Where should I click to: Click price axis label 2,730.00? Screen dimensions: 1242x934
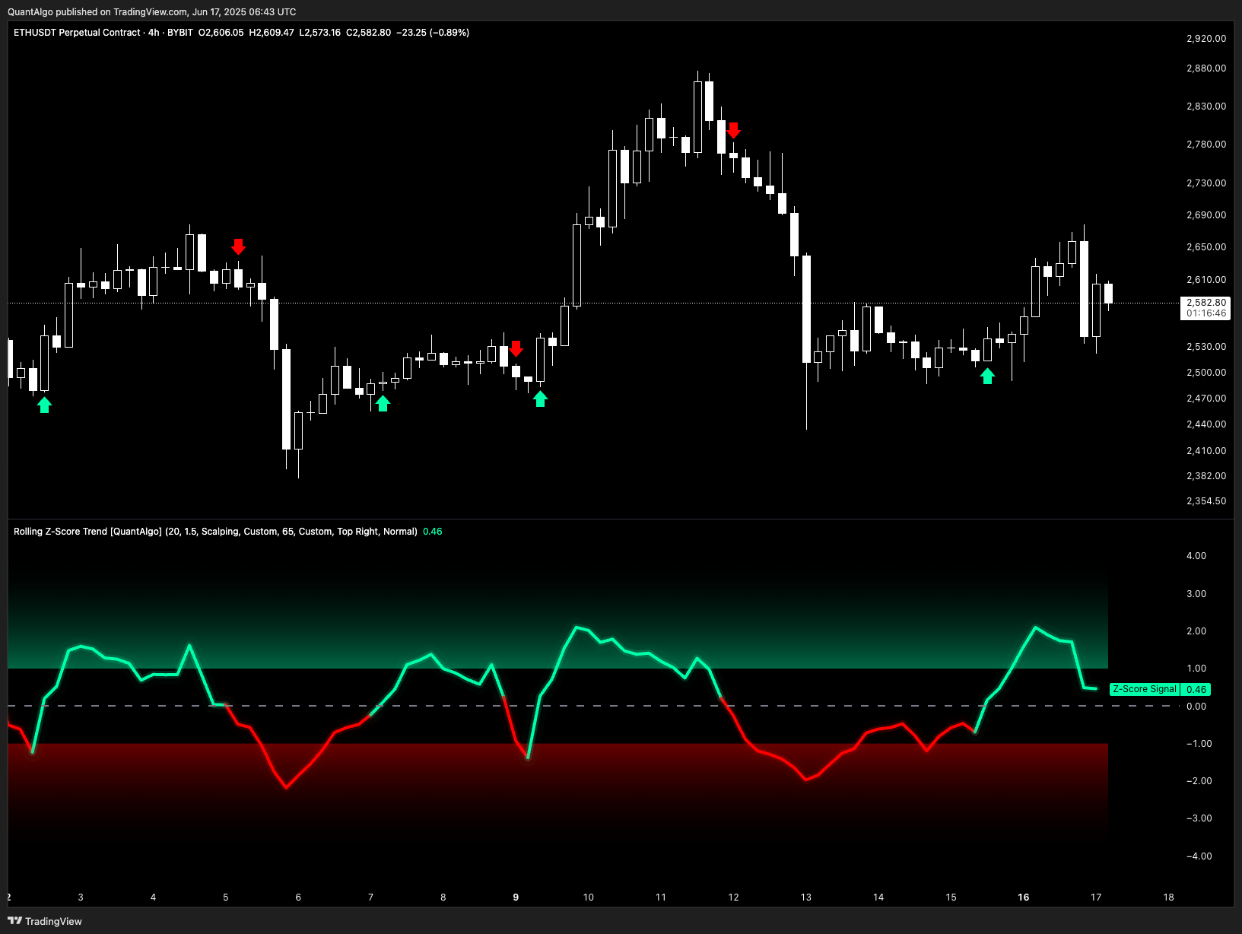(1206, 183)
